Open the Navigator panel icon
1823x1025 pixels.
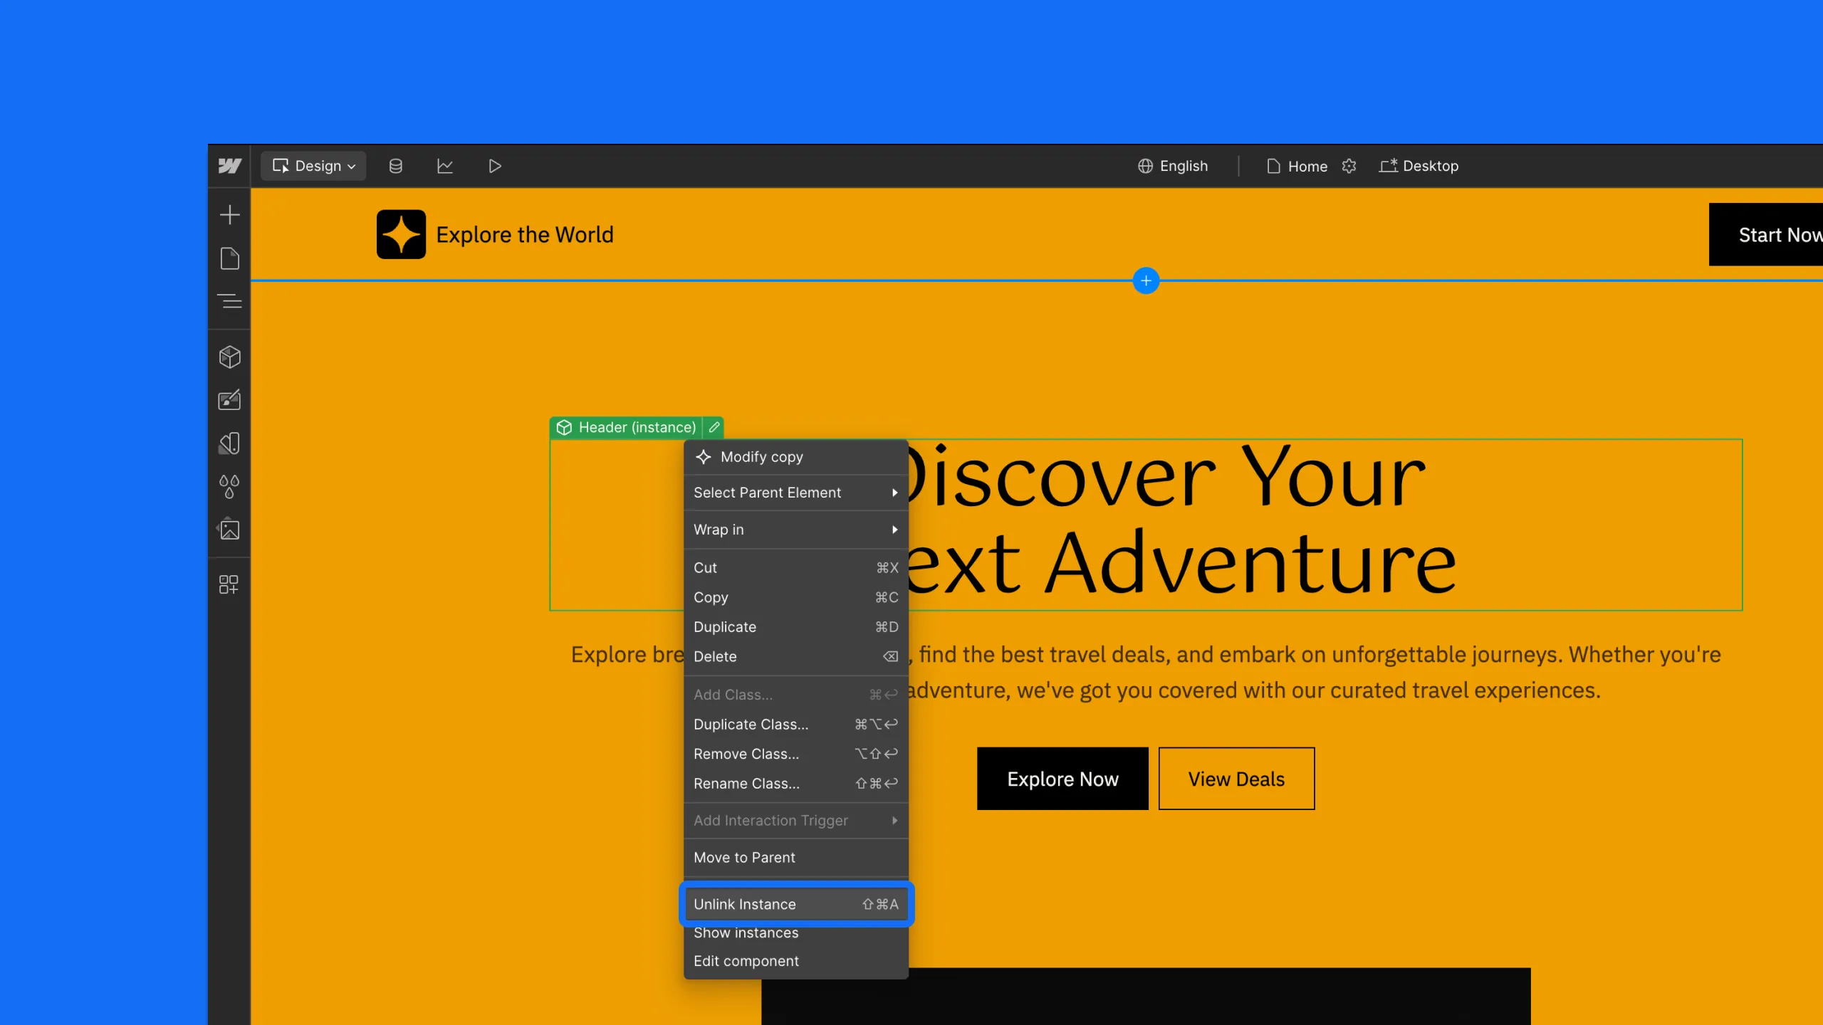[x=229, y=302]
